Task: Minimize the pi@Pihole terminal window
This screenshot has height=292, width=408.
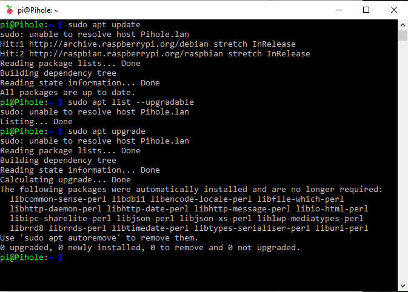Action: [x=339, y=10]
